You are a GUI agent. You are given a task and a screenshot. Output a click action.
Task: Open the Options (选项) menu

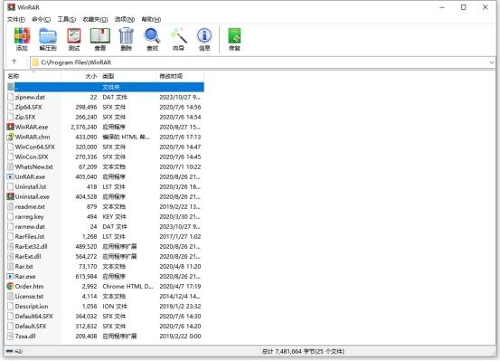125,19
